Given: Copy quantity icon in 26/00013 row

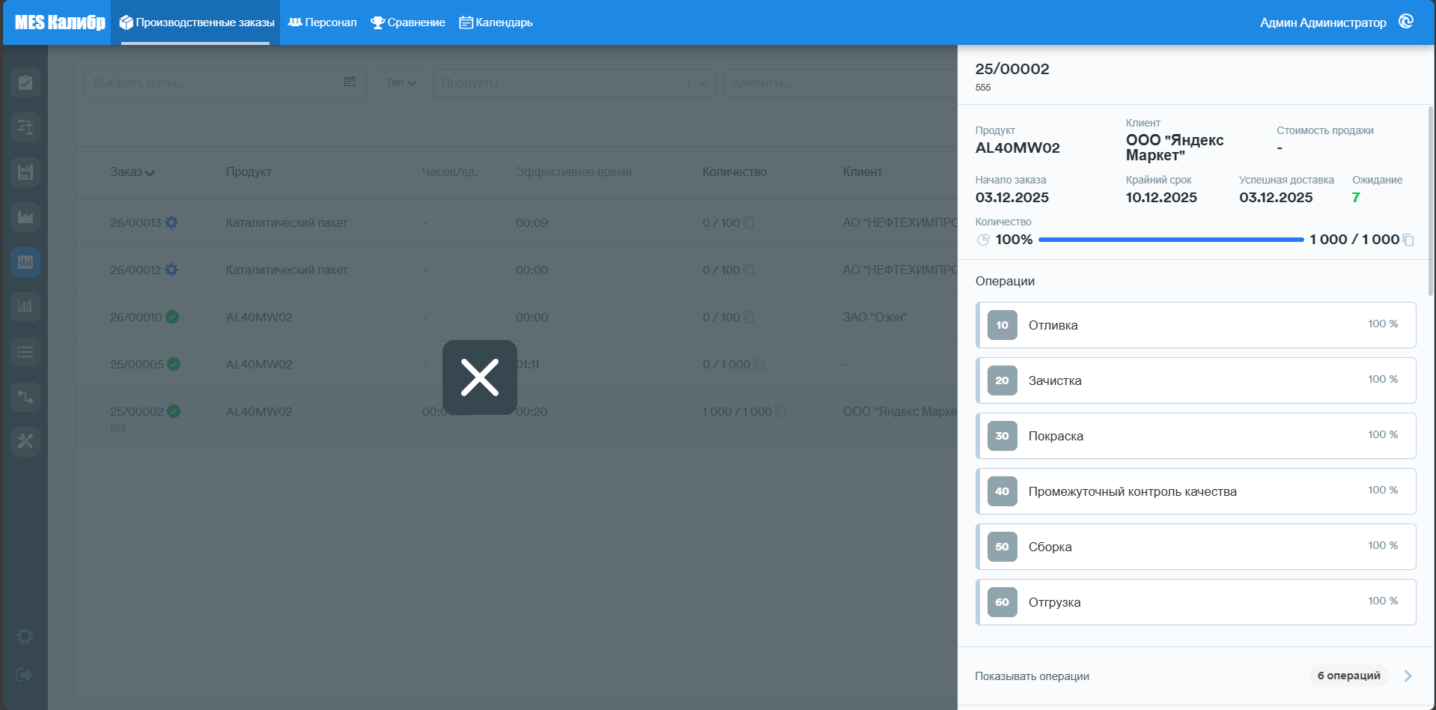Looking at the screenshot, I should 749,222.
